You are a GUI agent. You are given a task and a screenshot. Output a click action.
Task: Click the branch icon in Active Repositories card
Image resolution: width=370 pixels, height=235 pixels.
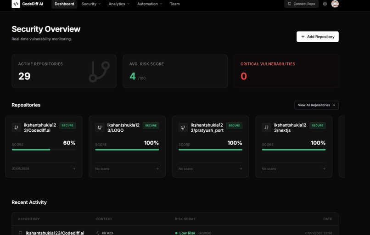pos(99,72)
